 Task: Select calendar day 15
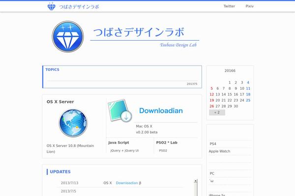(x=230, y=95)
